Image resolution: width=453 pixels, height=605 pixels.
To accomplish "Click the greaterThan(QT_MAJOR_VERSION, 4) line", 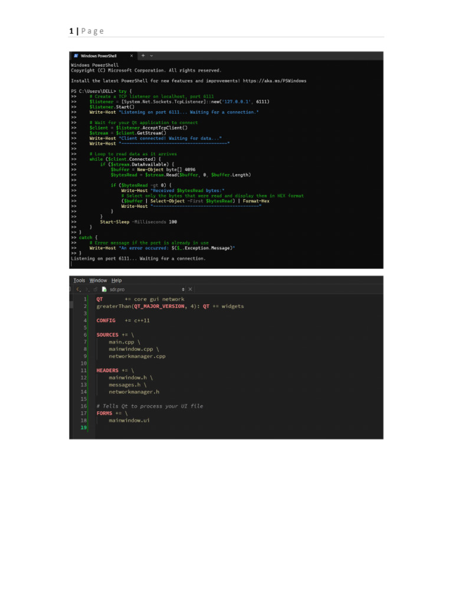I will point(170,307).
